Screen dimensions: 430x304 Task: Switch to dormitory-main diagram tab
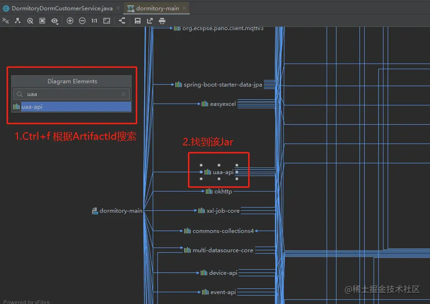coord(157,8)
